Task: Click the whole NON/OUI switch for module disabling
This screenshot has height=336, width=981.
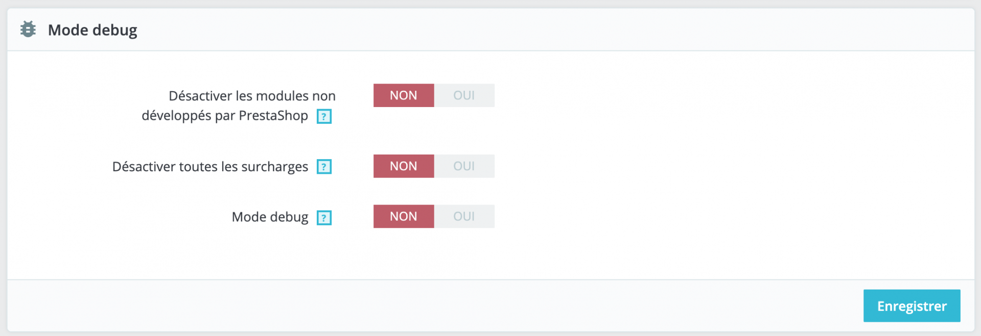Action: pos(434,95)
